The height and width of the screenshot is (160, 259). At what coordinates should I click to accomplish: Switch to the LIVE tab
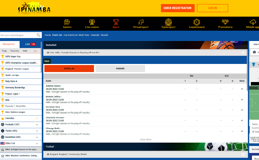click(x=30, y=44)
